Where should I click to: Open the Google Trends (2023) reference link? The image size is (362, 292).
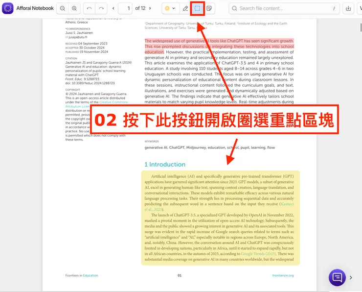258,254
